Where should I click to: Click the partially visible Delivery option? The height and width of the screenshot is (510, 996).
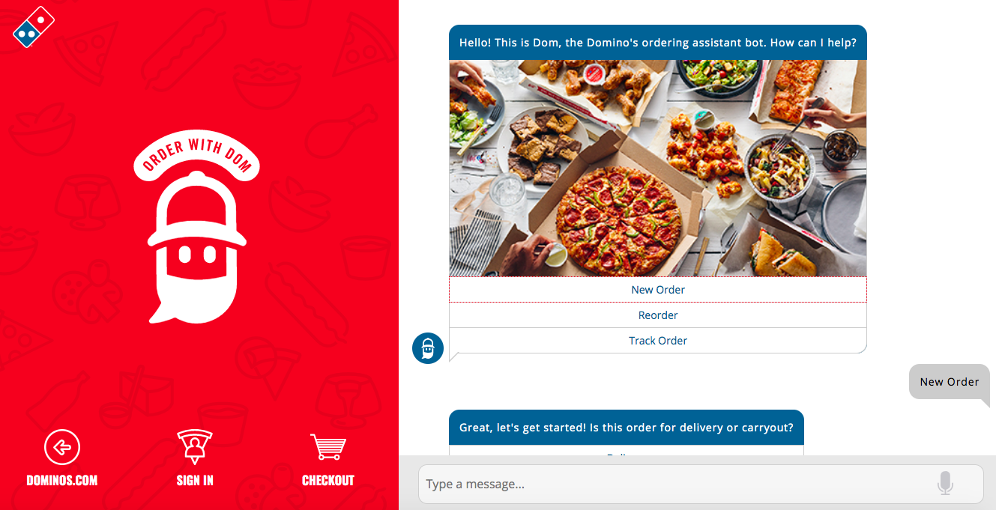click(x=627, y=451)
